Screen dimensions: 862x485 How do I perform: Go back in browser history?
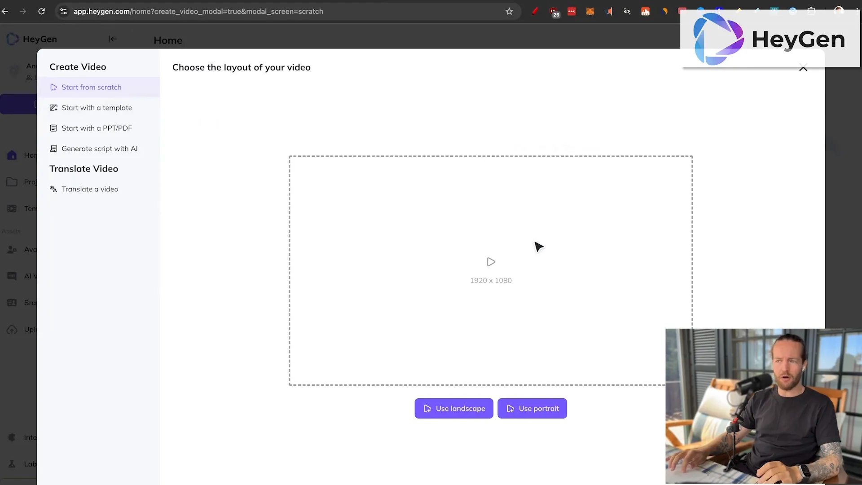pos(5,11)
